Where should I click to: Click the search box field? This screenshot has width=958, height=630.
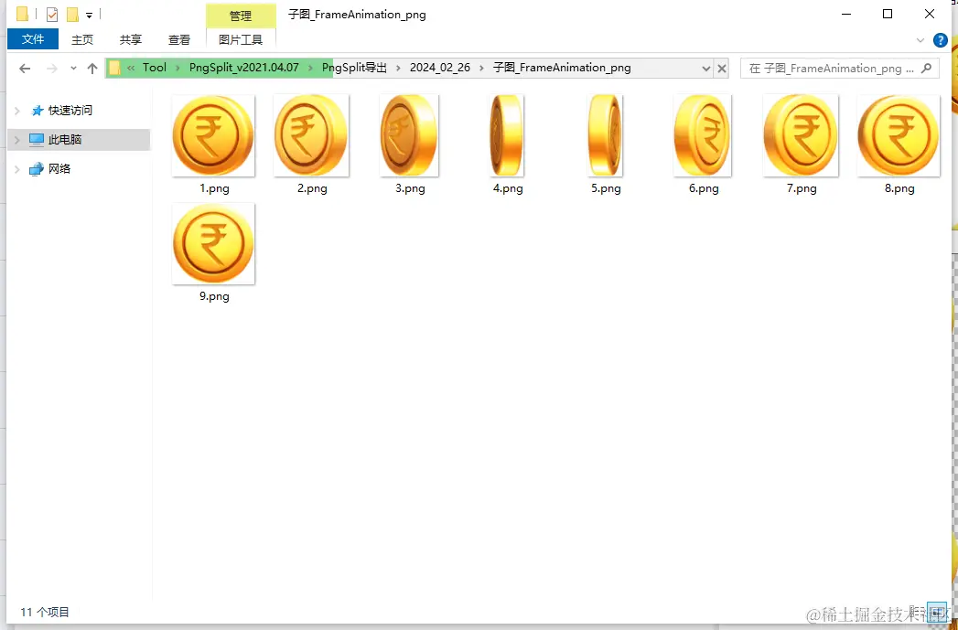831,69
